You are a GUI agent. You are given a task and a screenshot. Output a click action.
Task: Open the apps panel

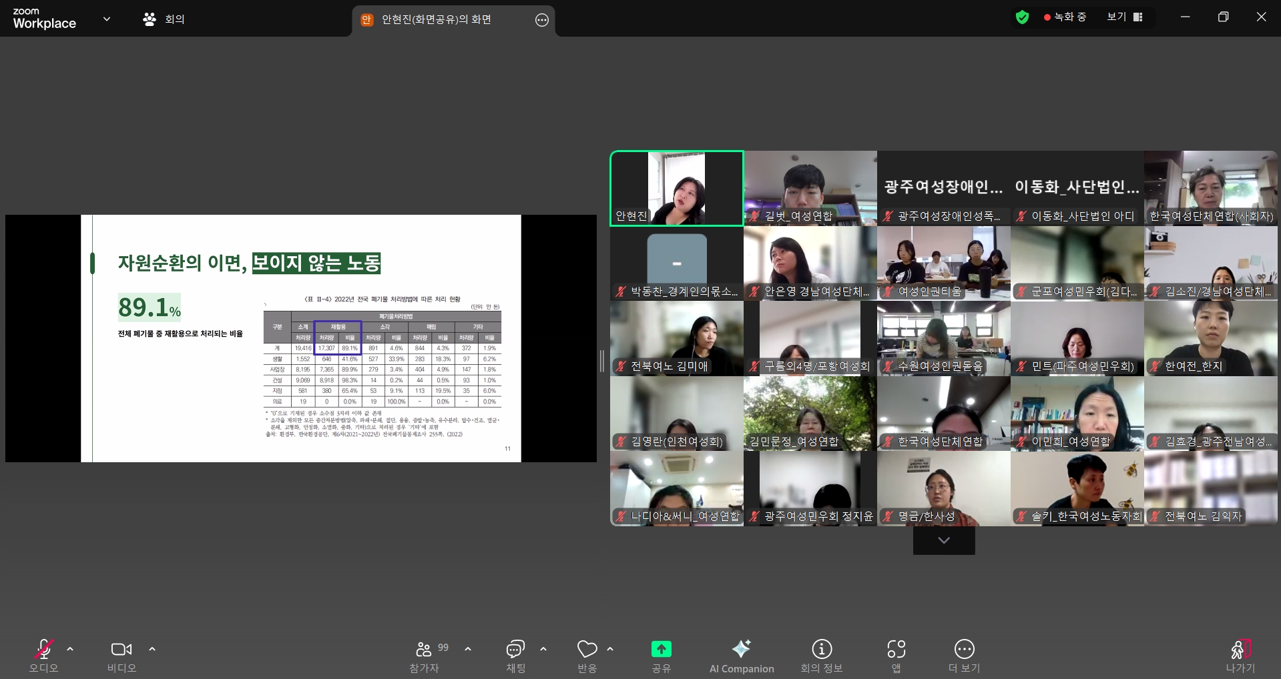point(896,649)
